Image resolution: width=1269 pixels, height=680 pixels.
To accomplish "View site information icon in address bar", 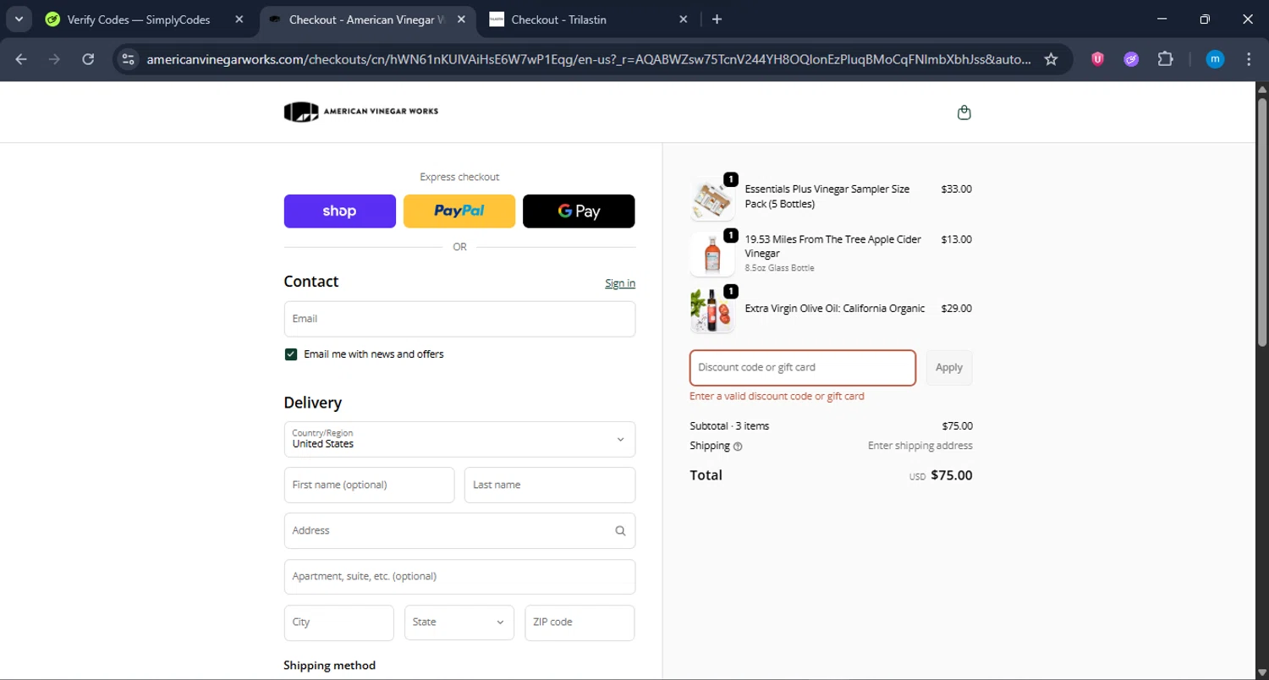I will 128,59.
